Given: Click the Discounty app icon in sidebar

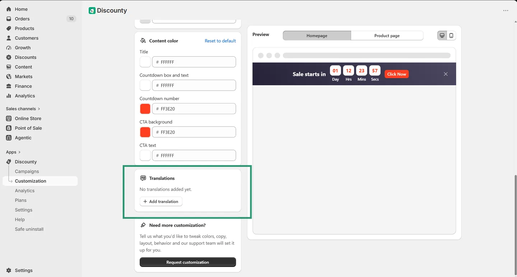Looking at the screenshot, I should (x=9, y=162).
